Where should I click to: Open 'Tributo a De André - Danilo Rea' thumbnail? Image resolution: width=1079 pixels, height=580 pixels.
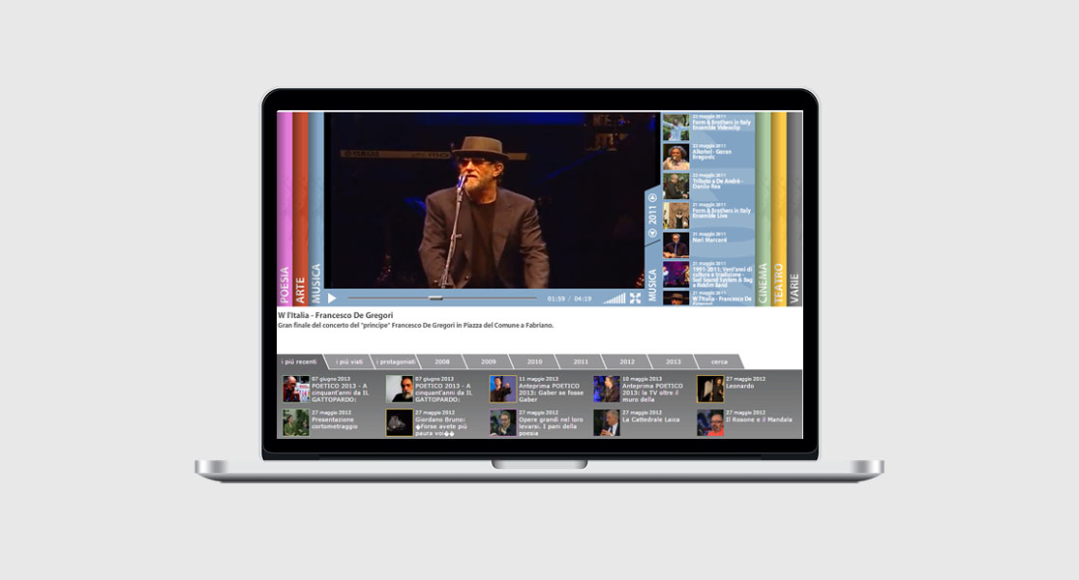coord(675,187)
